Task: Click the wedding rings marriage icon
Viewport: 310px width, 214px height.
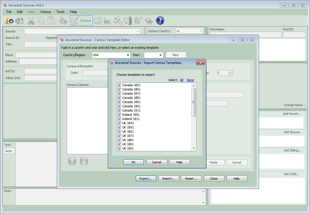Action: click(118, 21)
